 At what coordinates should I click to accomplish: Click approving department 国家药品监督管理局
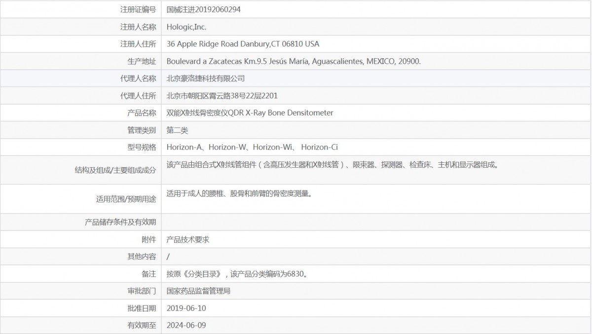coord(198,291)
